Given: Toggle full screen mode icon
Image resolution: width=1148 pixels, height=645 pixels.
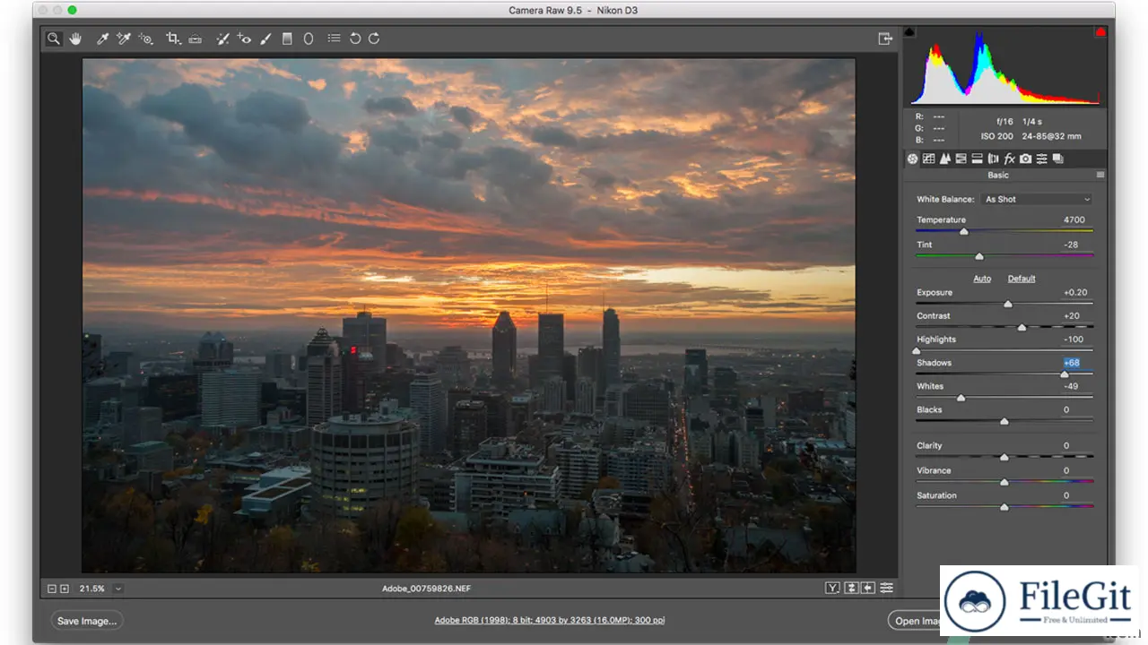Looking at the screenshot, I should pyautogui.click(x=885, y=39).
